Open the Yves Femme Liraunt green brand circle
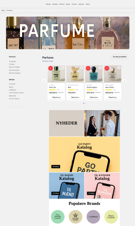The image size is (135, 226). (57, 217)
